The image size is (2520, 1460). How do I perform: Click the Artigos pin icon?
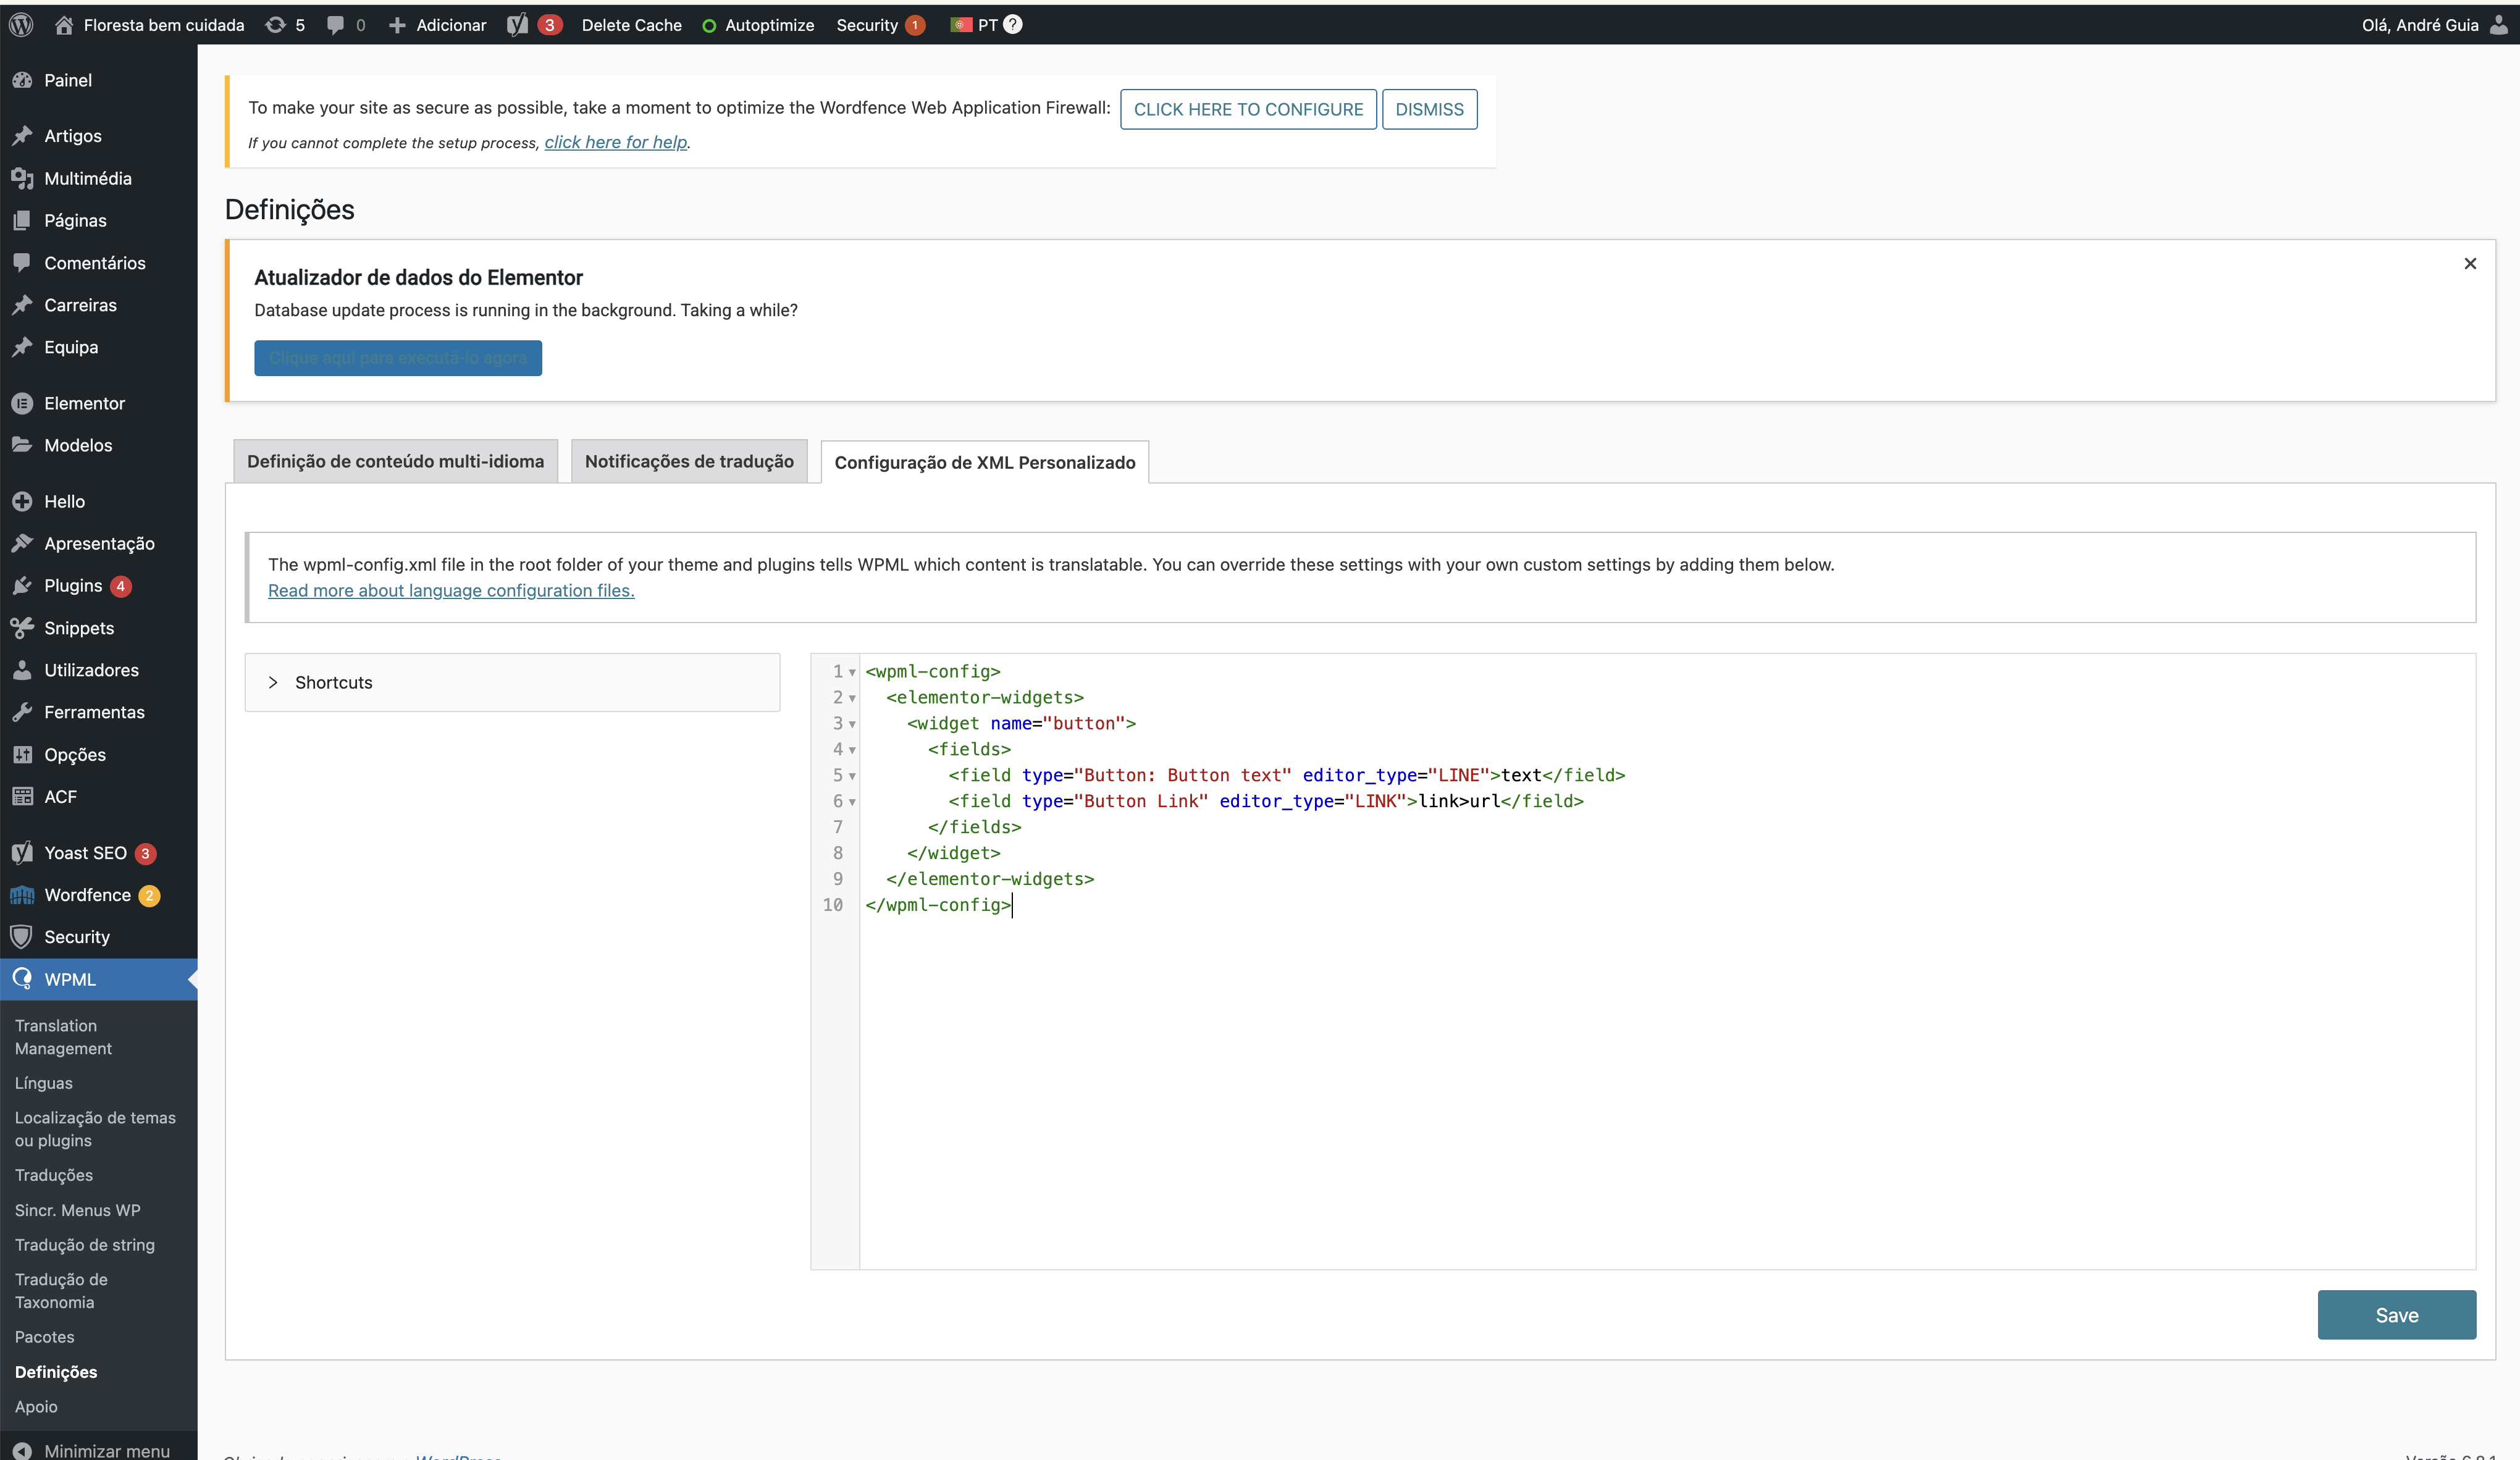click(22, 135)
